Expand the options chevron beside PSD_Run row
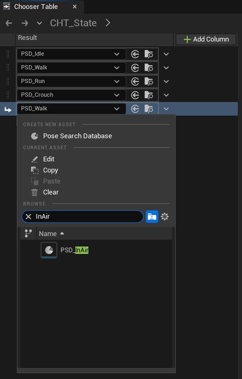Screen dimensions: 242x379 [166, 81]
